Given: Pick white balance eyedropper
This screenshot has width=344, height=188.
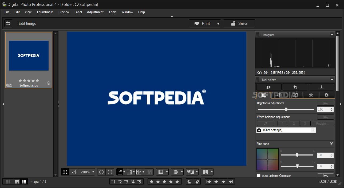Looking at the screenshot, I should click(x=266, y=124).
